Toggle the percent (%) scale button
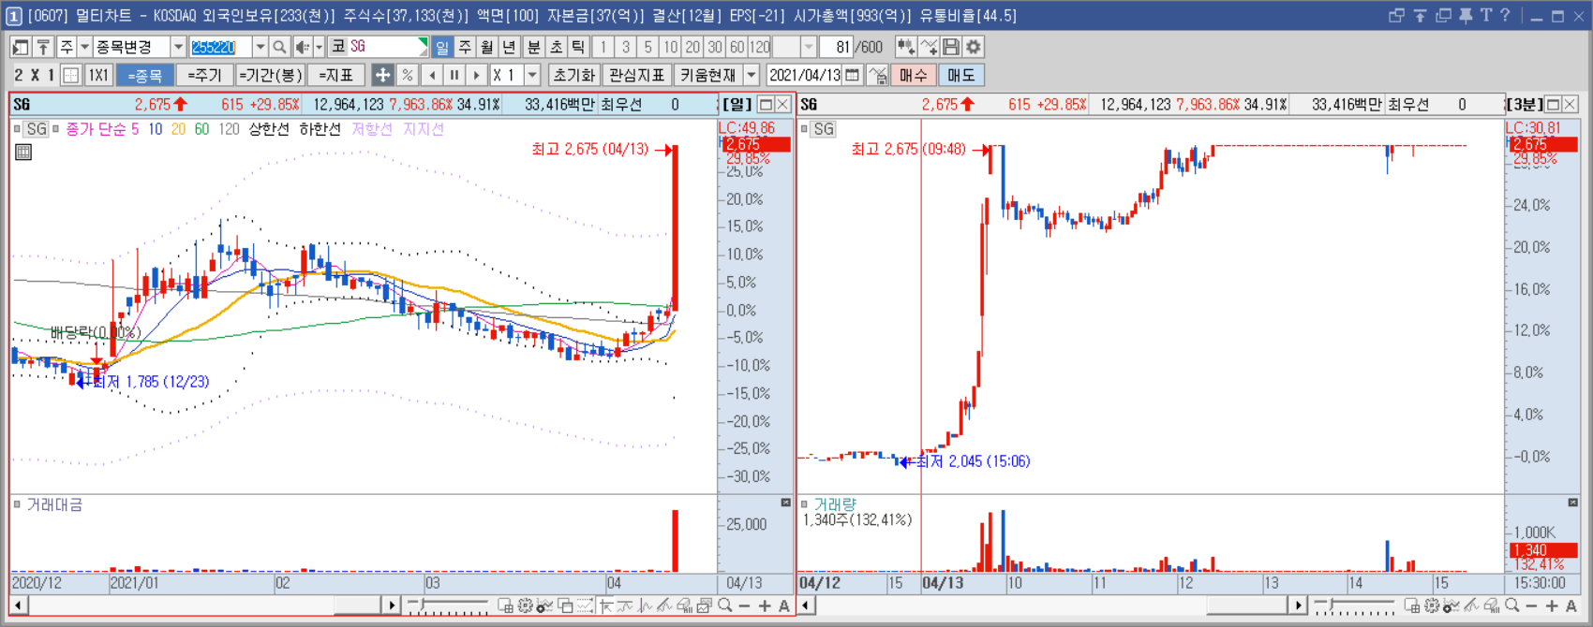This screenshot has width=1593, height=627. click(407, 75)
